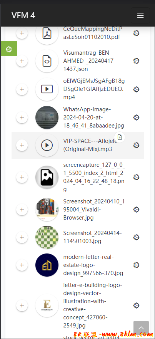Select the chessboard screenshot using plus button

pos(22,237)
